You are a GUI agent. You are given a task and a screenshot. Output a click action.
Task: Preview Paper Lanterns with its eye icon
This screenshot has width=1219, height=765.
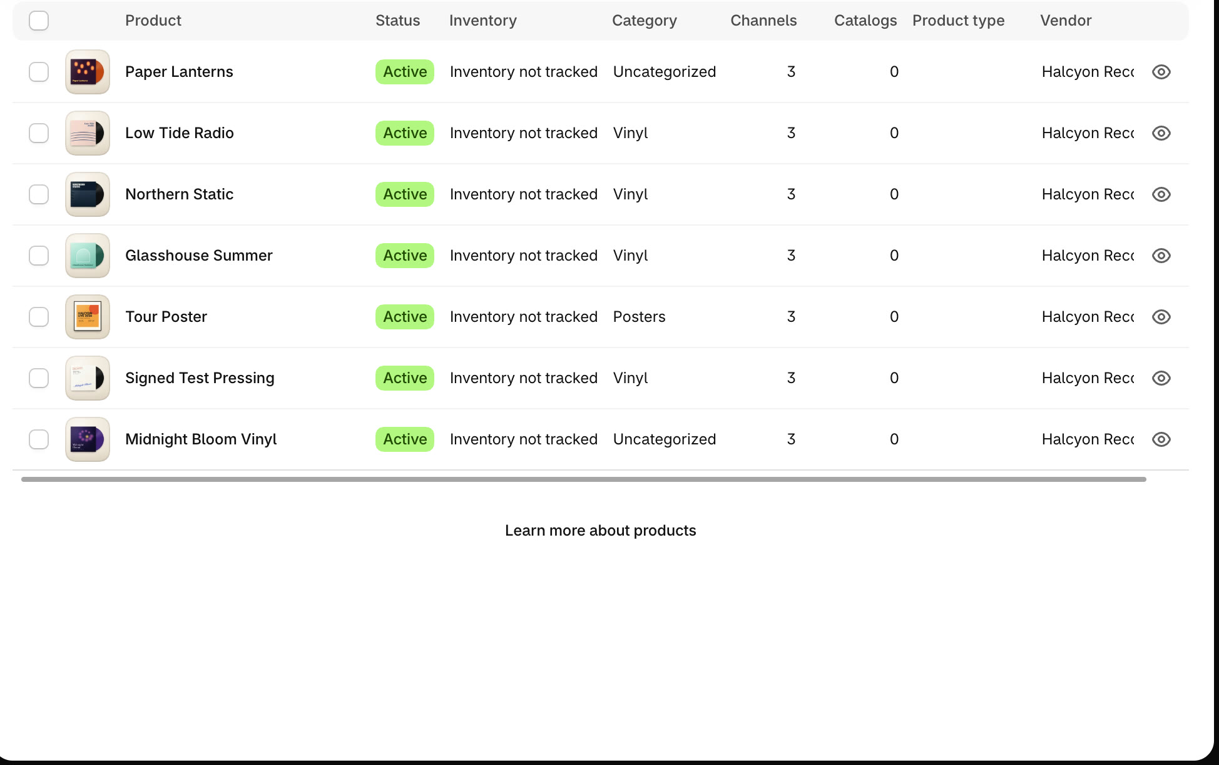point(1161,72)
